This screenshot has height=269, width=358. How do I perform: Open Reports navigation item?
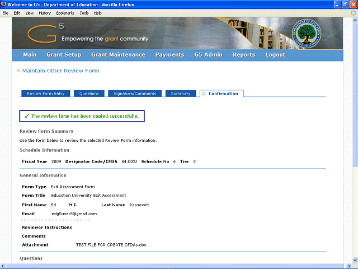244,55
